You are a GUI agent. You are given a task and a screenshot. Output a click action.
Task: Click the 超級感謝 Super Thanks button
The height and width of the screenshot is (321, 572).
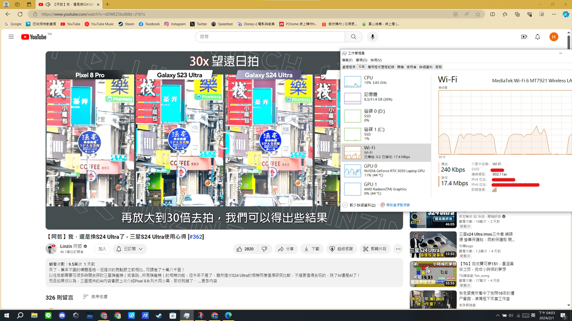coord(342,249)
